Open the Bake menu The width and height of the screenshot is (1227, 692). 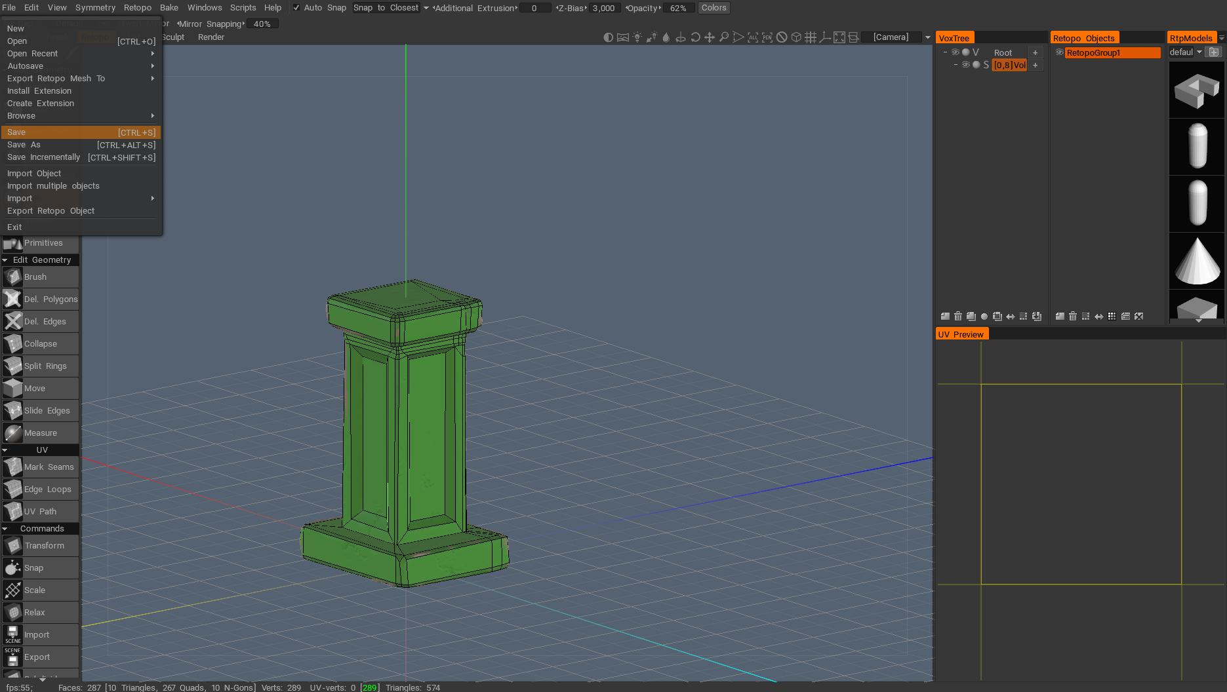(x=169, y=8)
